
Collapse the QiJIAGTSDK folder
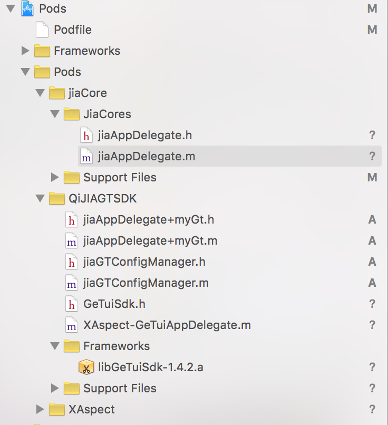[x=40, y=198]
